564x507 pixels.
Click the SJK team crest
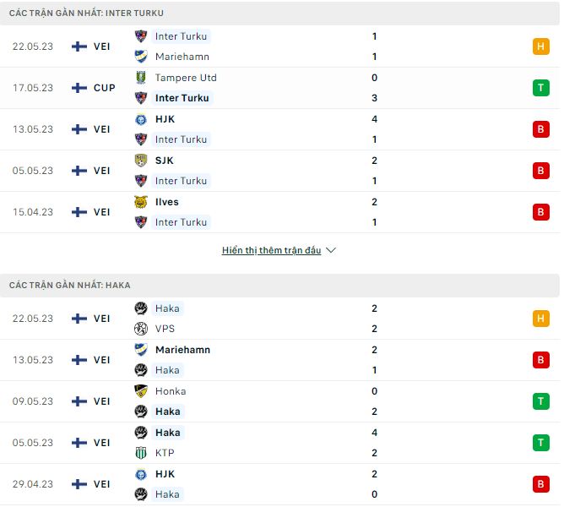[141, 161]
